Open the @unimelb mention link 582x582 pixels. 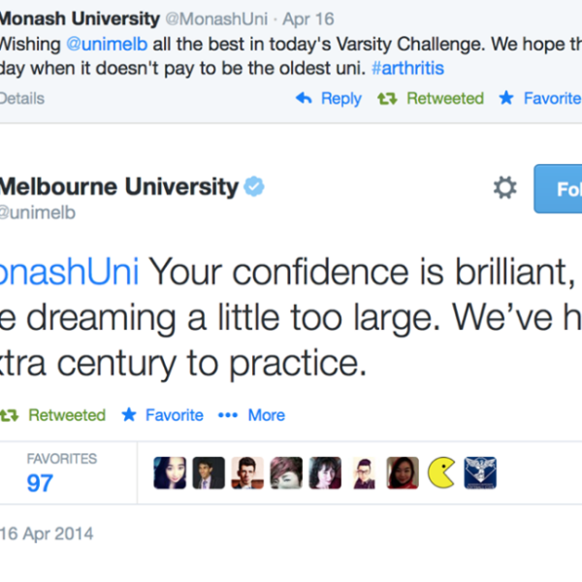pos(106,45)
